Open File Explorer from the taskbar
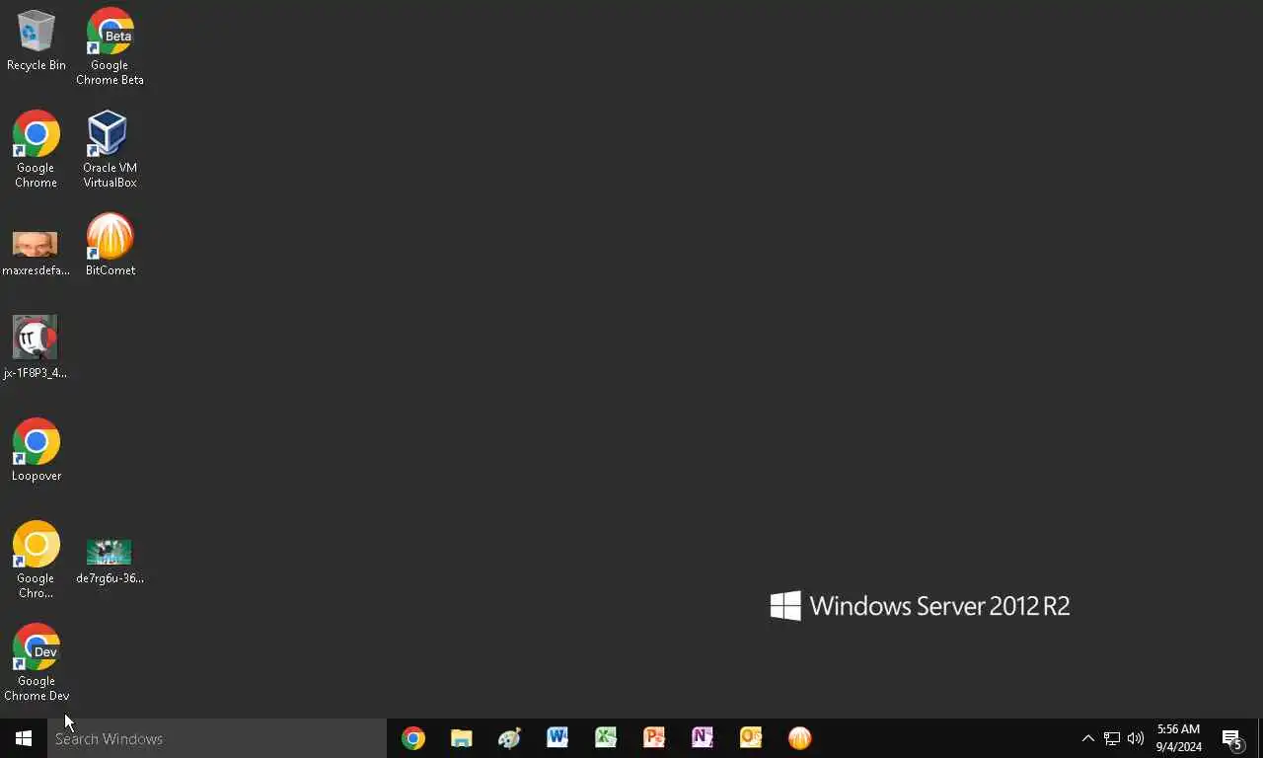 click(x=462, y=738)
